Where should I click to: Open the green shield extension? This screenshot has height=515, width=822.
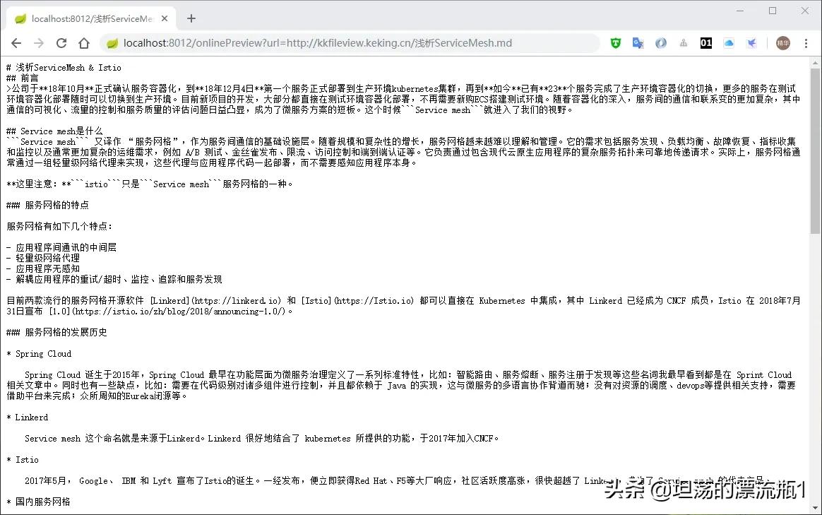point(615,42)
